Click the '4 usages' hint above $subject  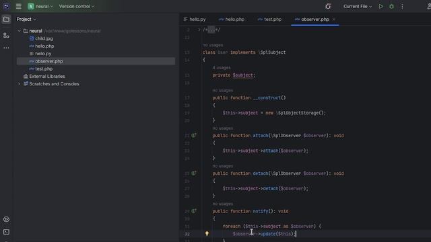[x=222, y=67]
